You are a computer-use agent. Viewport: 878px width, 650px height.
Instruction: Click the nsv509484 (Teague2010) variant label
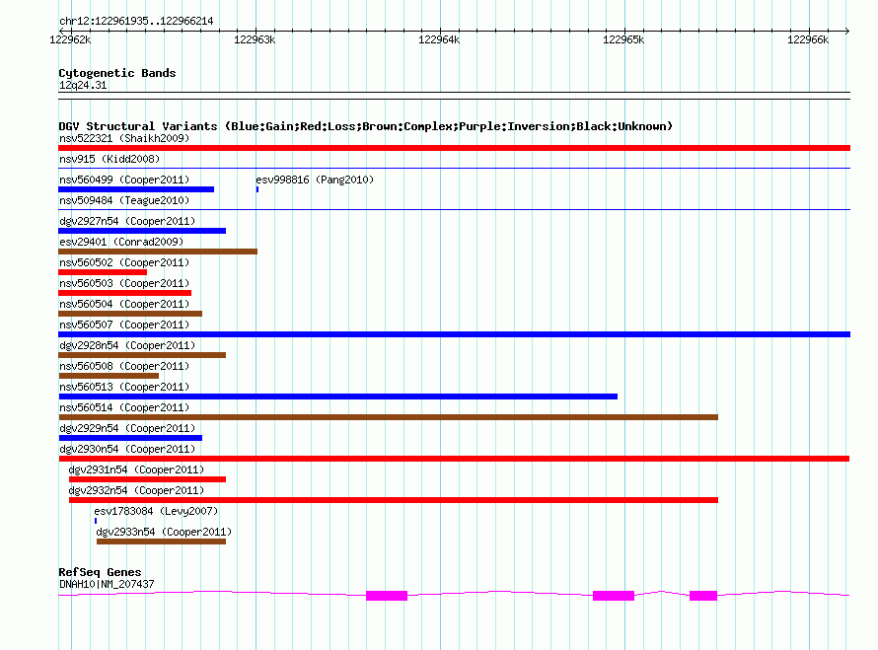pyautogui.click(x=123, y=200)
